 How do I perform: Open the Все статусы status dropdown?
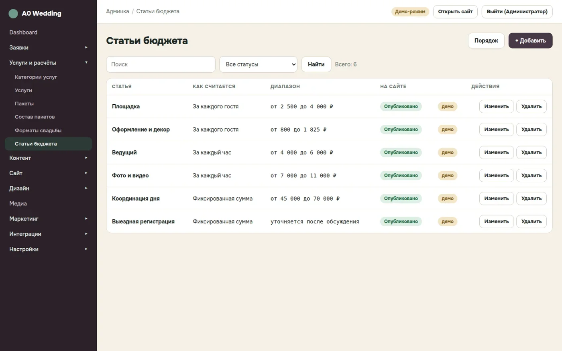258,64
